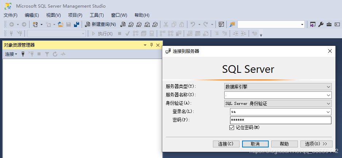This screenshot has width=342, height=158.
Task: Open the command window icon
Action: [x=337, y=24]
